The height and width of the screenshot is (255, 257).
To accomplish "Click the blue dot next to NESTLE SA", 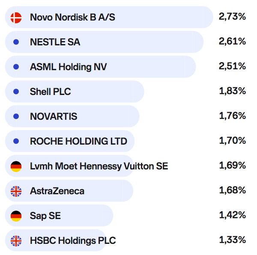I will (x=16, y=42).
